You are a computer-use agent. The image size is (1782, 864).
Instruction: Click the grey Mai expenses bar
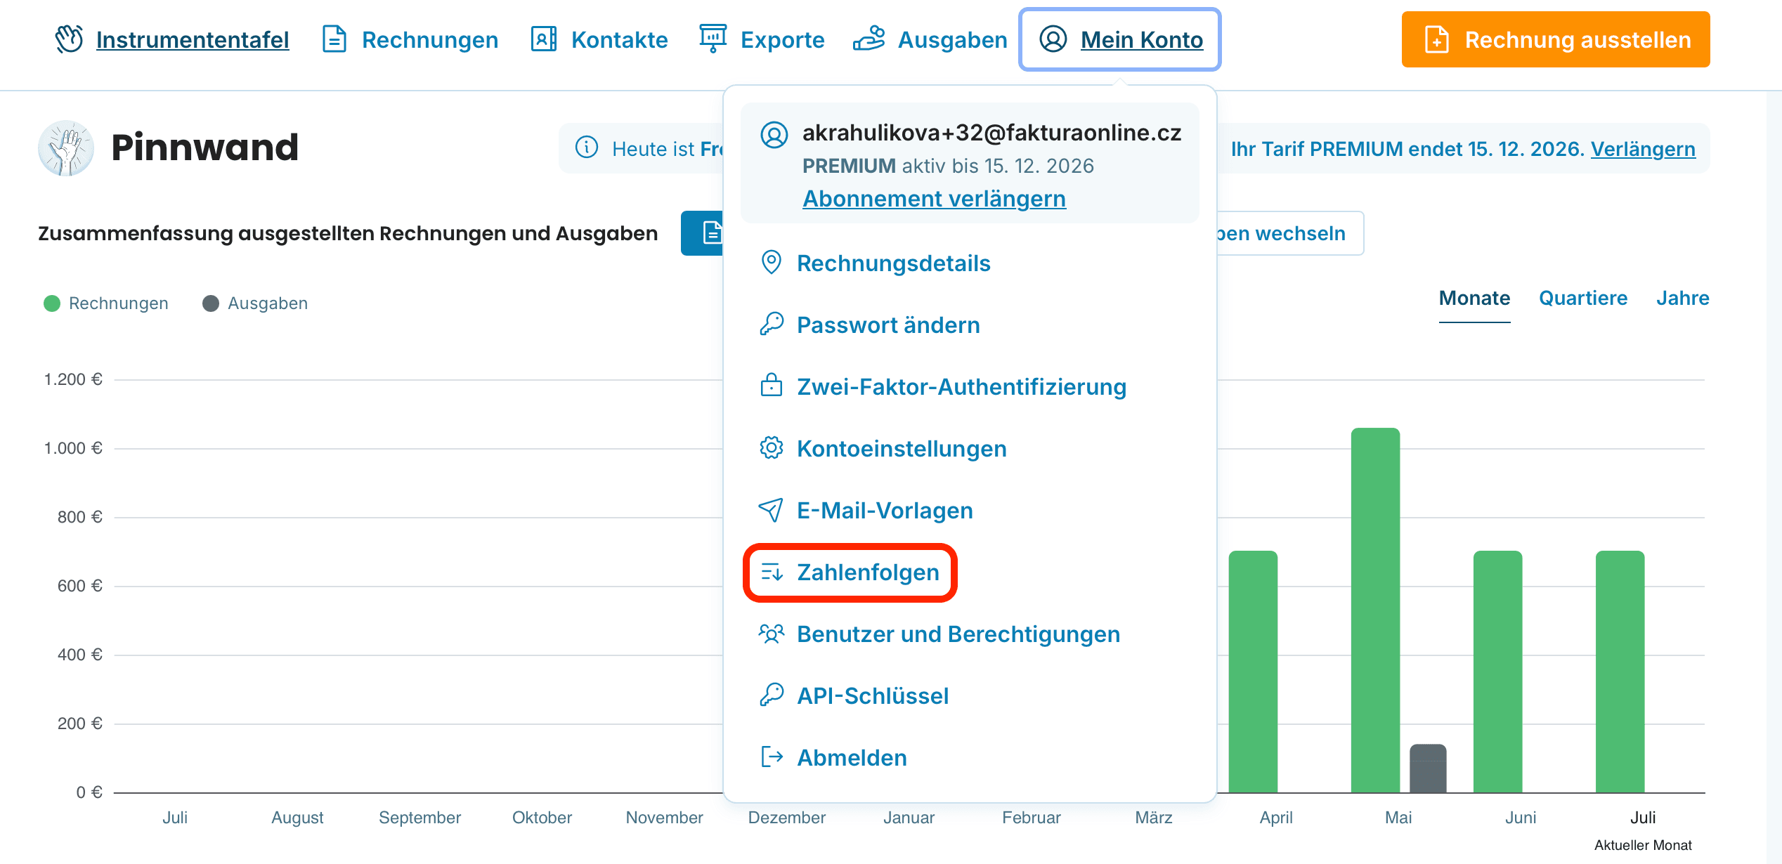tap(1428, 768)
